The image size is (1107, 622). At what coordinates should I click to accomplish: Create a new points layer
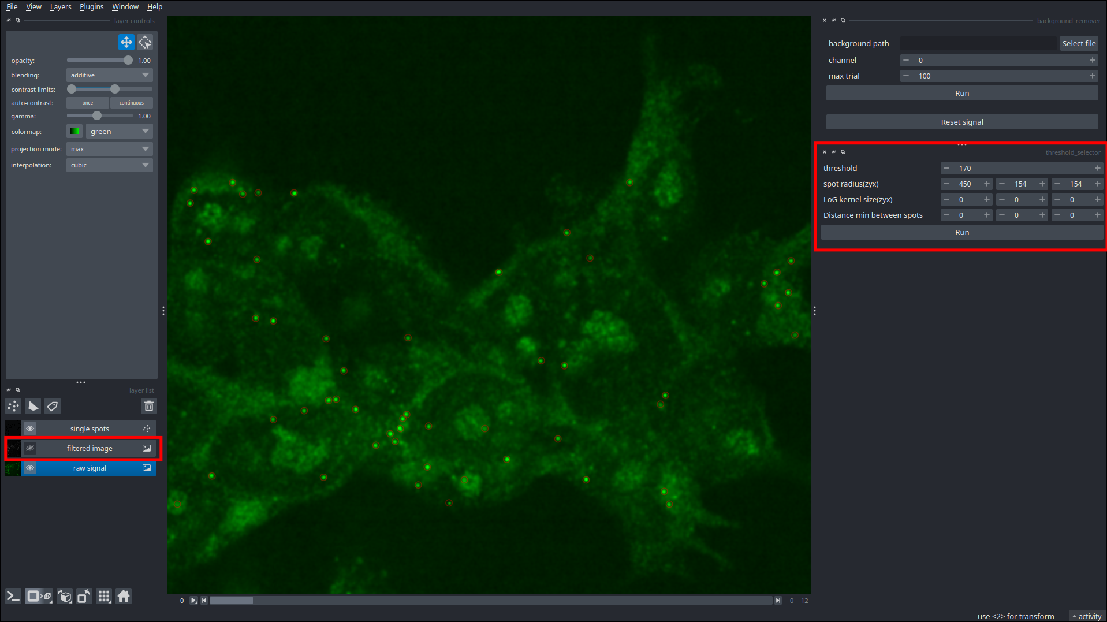(13, 406)
